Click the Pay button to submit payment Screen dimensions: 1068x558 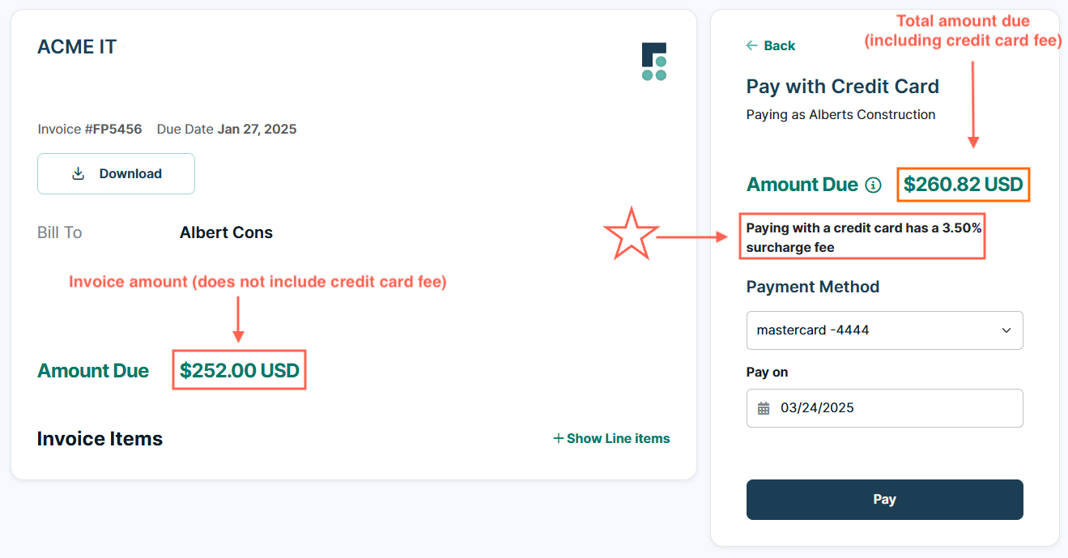pyautogui.click(x=884, y=500)
